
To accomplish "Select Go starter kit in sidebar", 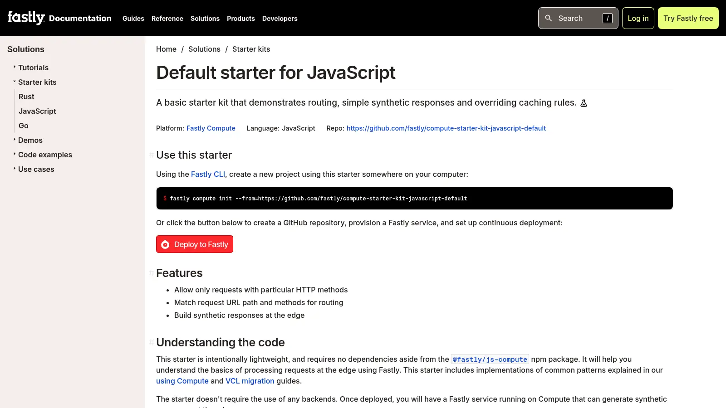I will pos(24,126).
